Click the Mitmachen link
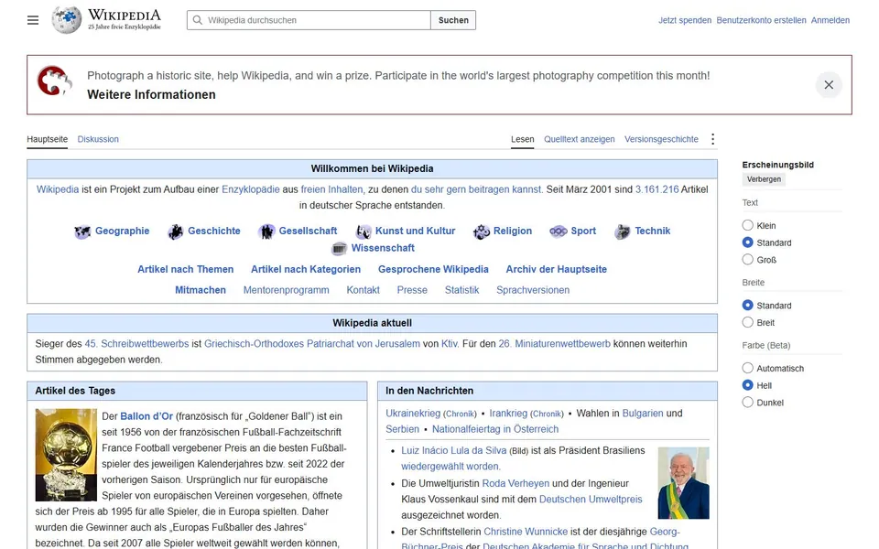The image size is (879, 549). (201, 290)
